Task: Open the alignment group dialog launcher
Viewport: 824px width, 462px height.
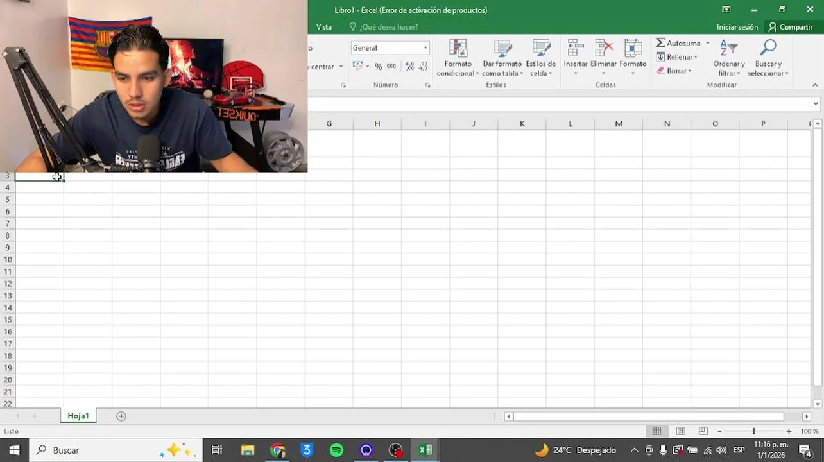Action: [343, 85]
